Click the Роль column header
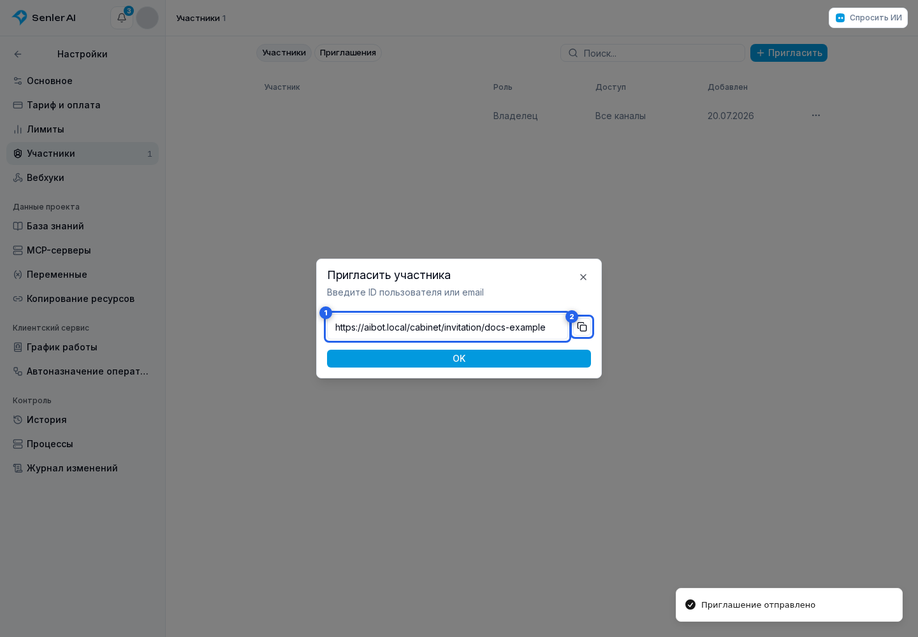 coord(502,87)
